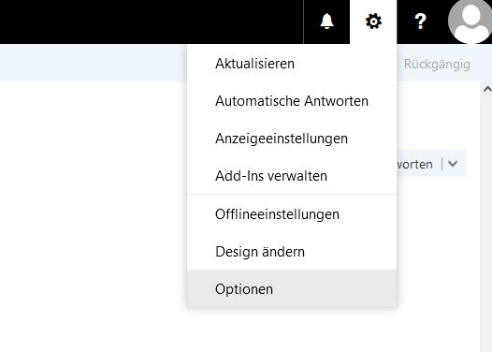Open Automatische Antworten settings
492x352 pixels.
[292, 101]
